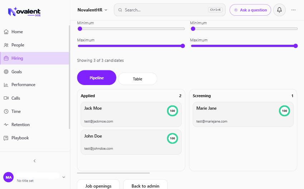The height and width of the screenshot is (189, 304).
Task: Navigate to Performance
Action: coord(35,85)
